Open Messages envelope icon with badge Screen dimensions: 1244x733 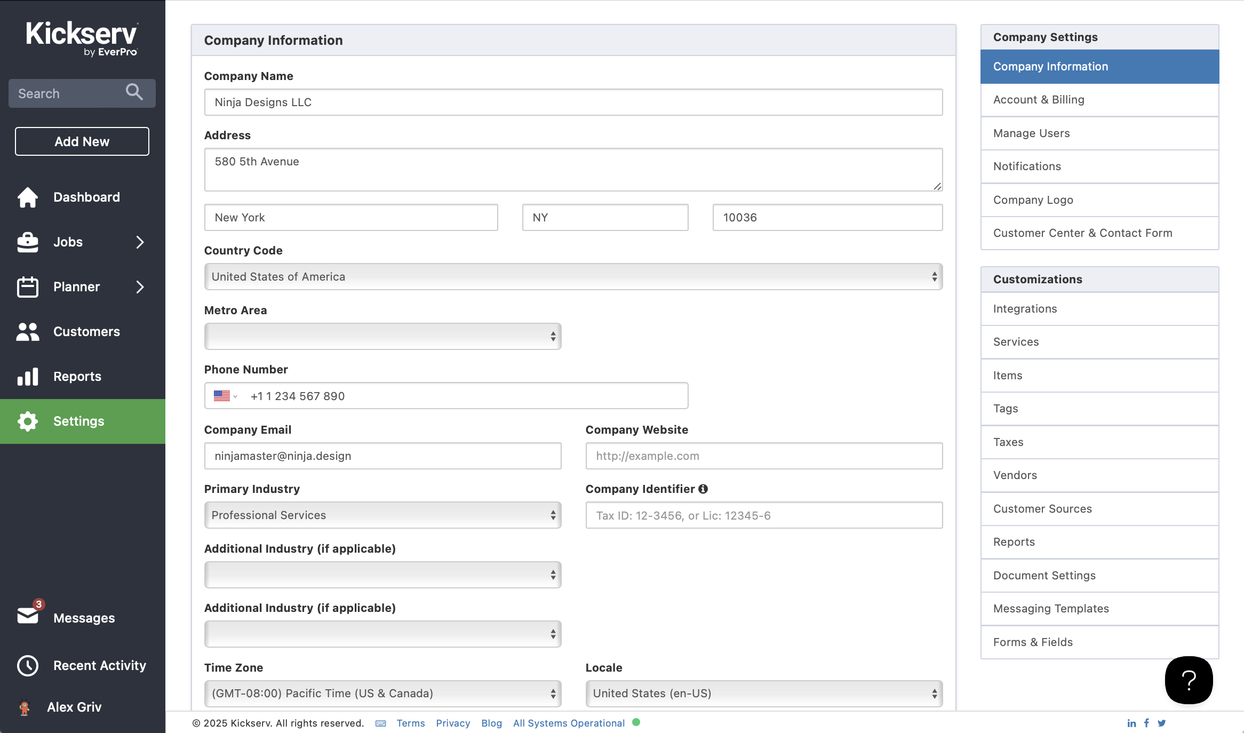point(28,616)
